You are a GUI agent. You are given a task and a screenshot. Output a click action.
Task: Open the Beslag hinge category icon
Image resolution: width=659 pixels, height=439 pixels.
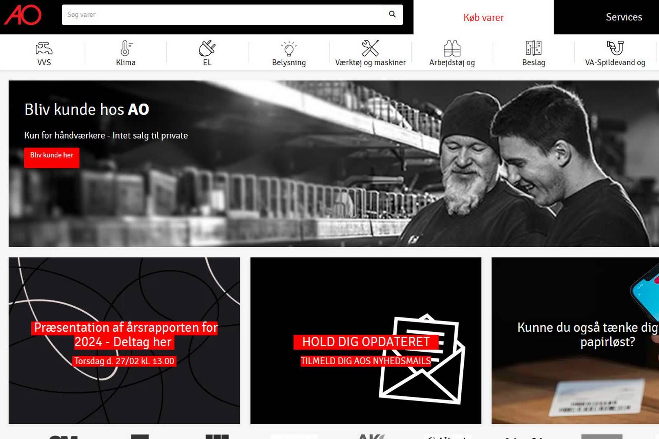click(x=533, y=48)
